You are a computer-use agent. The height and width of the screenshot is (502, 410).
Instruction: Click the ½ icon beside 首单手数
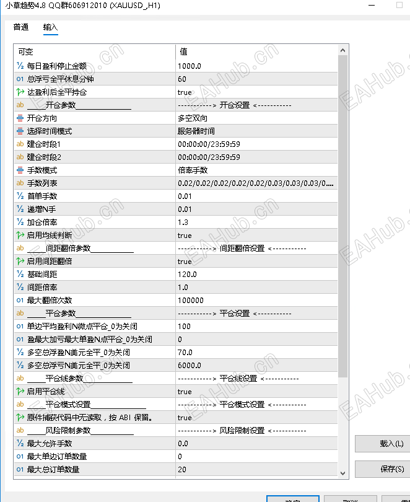[20, 196]
